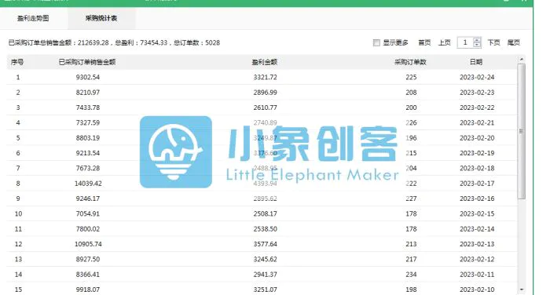Image resolution: width=550 pixels, height=295 pixels.
Task: Select date cell 2023-02-11
Action: 477,275
